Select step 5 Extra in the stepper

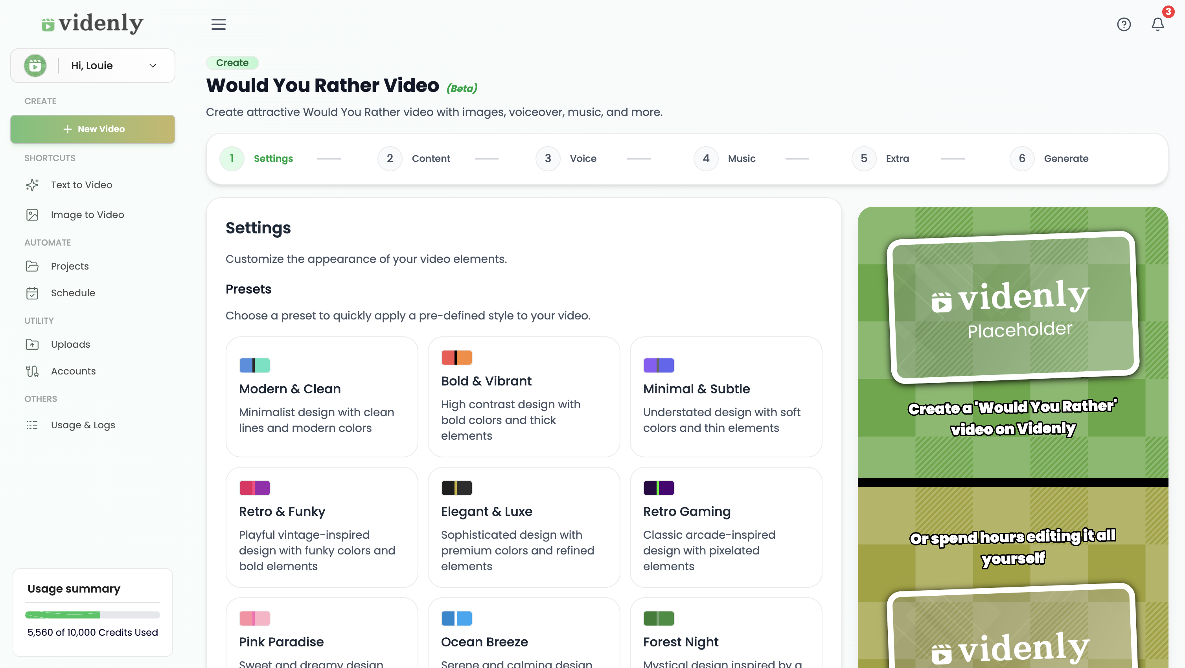pyautogui.click(x=881, y=159)
